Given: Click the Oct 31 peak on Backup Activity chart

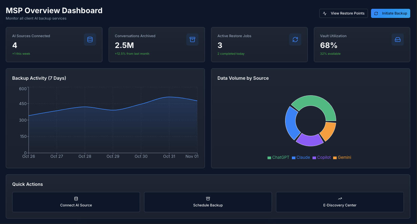Looking at the screenshot, I should [169, 97].
